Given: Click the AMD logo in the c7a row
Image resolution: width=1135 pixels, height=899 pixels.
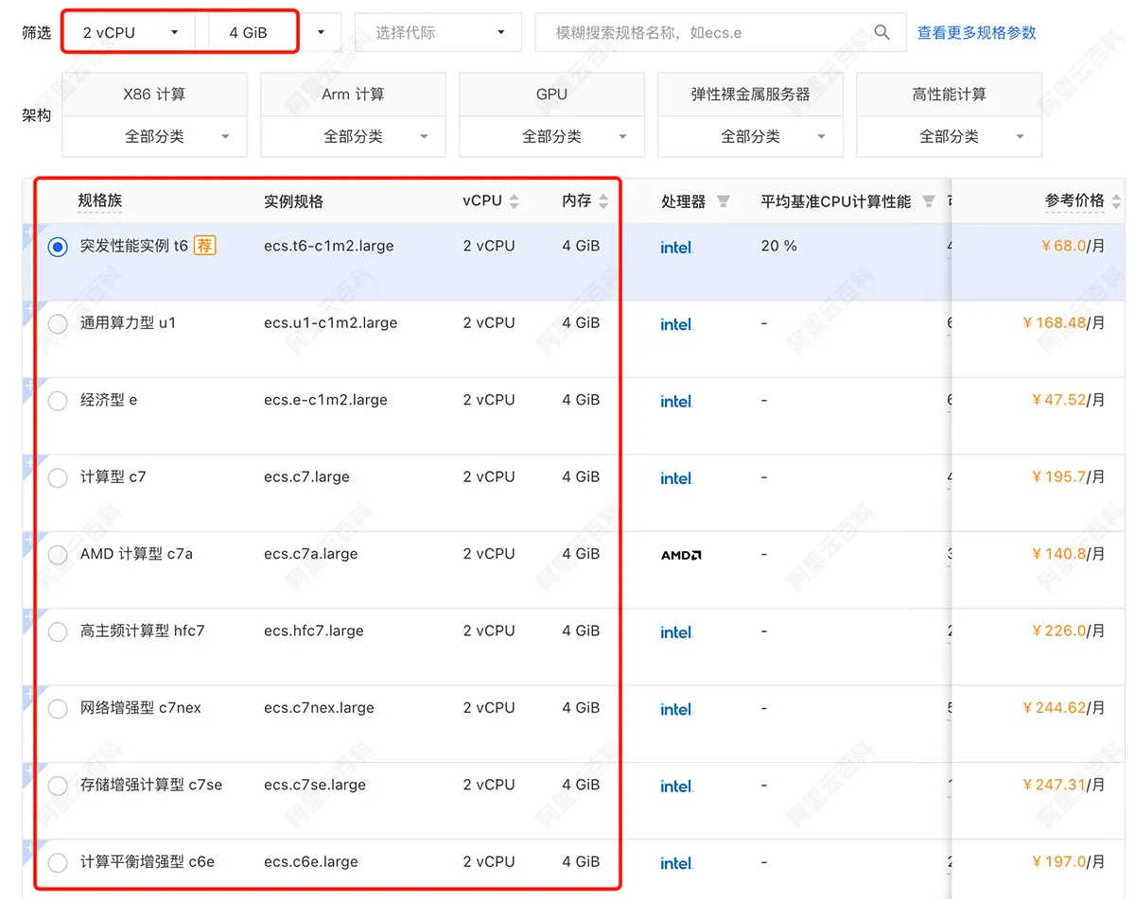Looking at the screenshot, I should (x=680, y=555).
